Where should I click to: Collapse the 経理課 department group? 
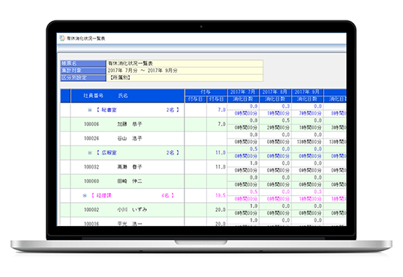coord(85,195)
